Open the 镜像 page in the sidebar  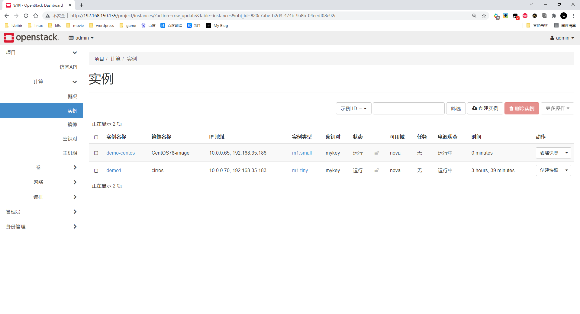[72, 124]
